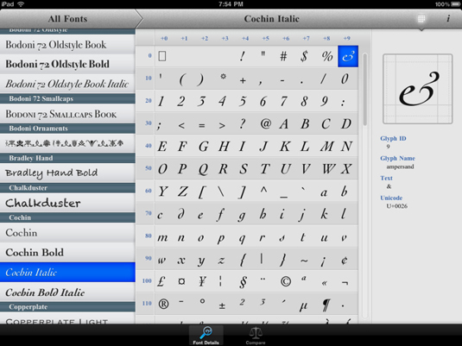Tap the section sign glyph
Image resolution: width=462 pixels, height=346 pixels.
click(243, 282)
